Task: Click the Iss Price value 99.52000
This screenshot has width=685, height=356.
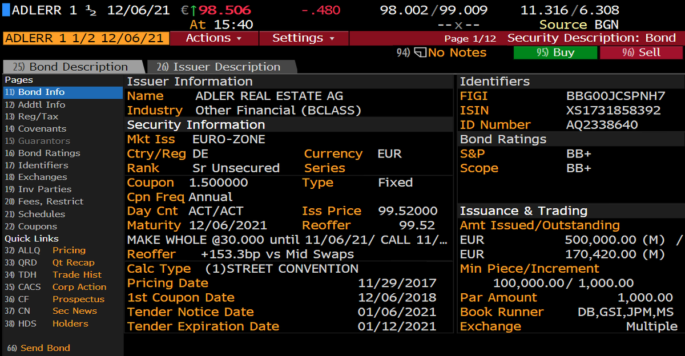Action: pos(408,211)
